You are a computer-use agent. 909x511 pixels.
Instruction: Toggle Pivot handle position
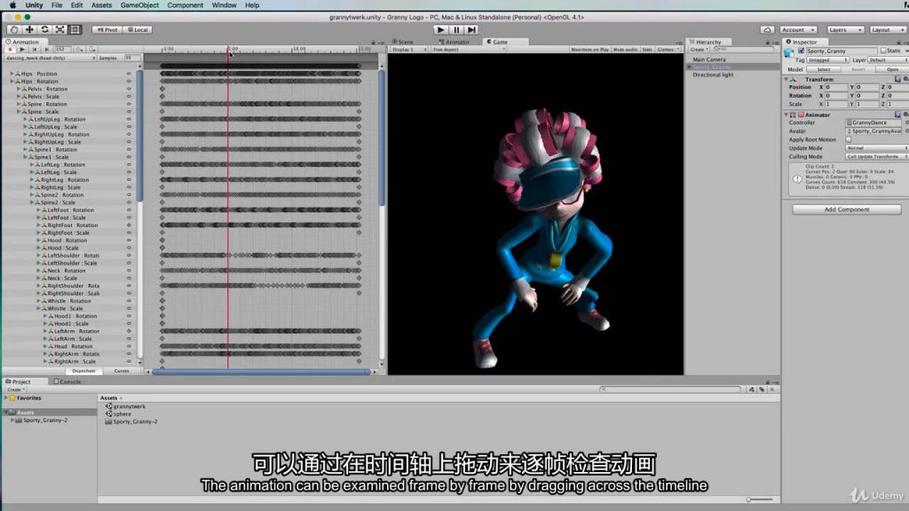(x=107, y=29)
